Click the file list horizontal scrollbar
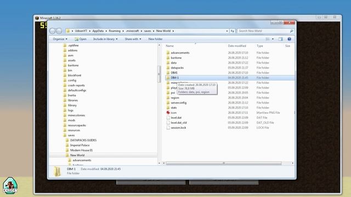The image size is (351, 197). [223, 163]
